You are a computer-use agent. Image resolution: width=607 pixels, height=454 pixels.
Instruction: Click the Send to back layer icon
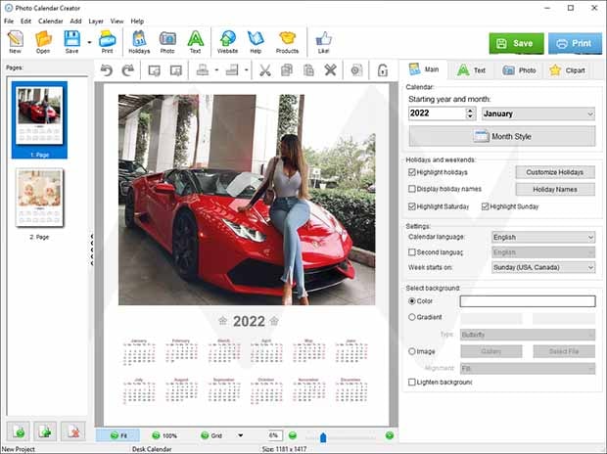click(x=176, y=70)
